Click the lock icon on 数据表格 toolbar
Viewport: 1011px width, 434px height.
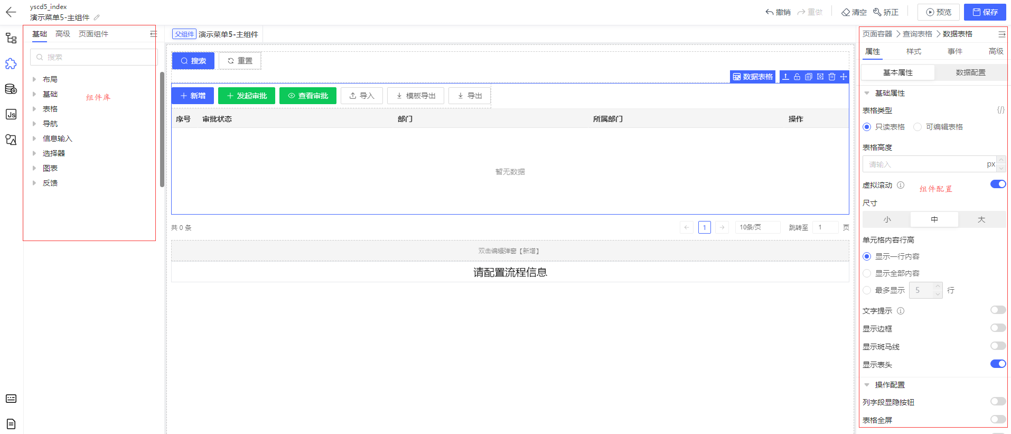point(797,77)
